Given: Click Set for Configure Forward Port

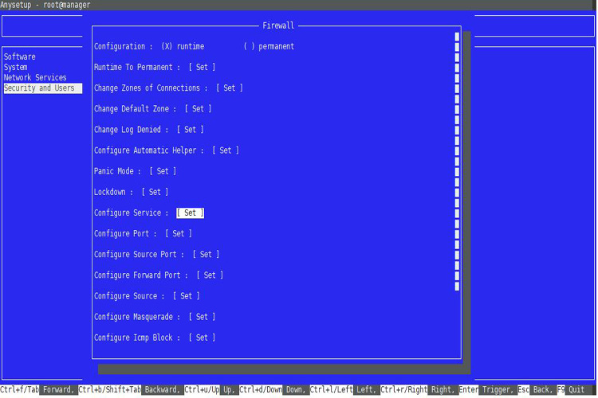Looking at the screenshot, I should click(x=210, y=275).
